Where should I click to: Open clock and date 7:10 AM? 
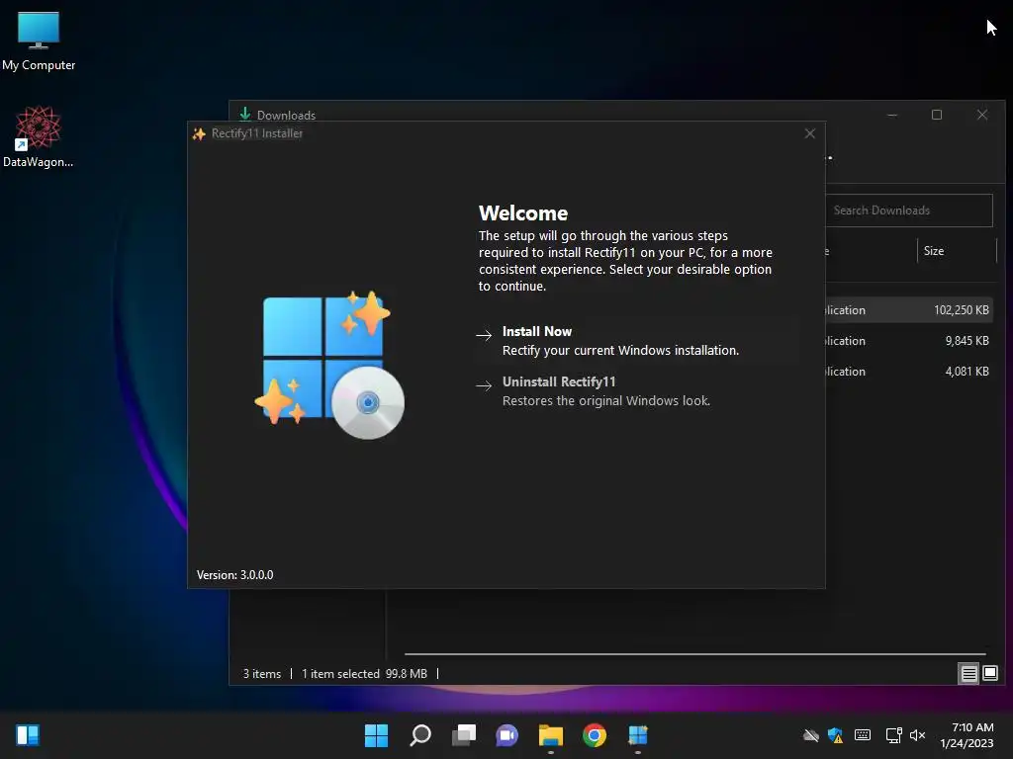pyautogui.click(x=967, y=735)
